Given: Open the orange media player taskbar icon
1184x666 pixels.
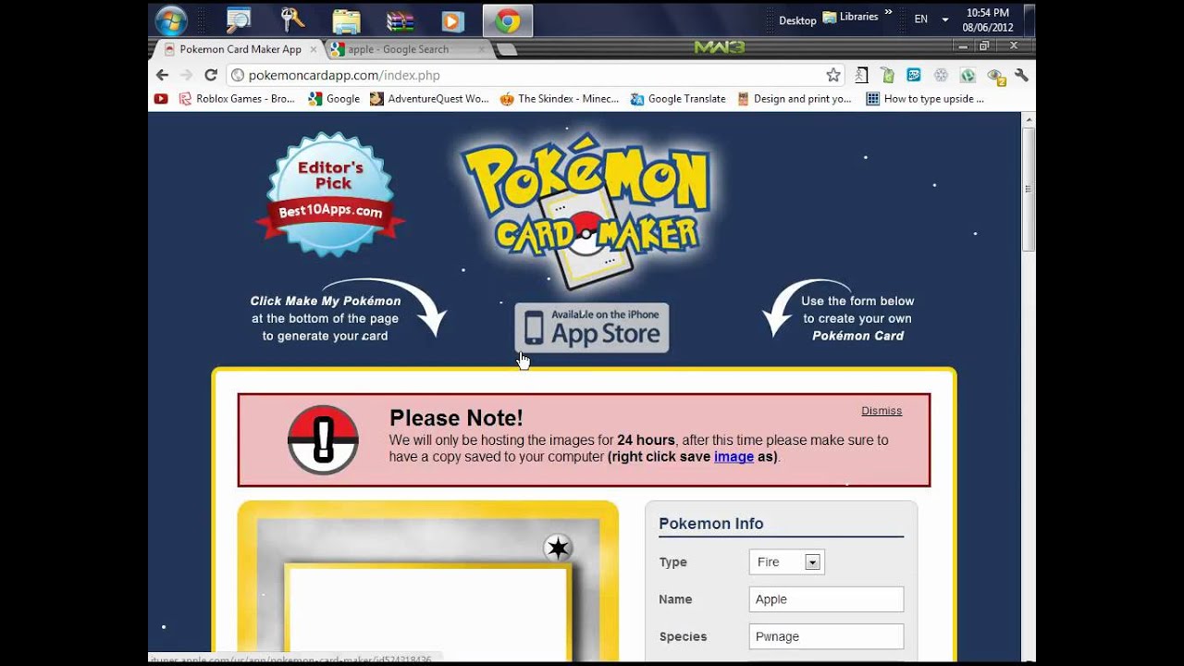Looking at the screenshot, I should click(452, 20).
